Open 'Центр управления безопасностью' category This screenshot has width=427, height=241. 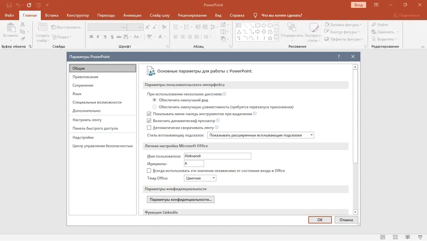[102, 146]
